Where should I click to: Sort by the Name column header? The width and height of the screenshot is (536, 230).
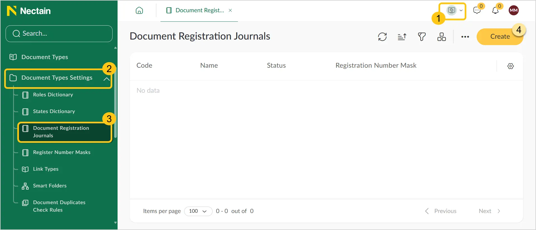(209, 65)
